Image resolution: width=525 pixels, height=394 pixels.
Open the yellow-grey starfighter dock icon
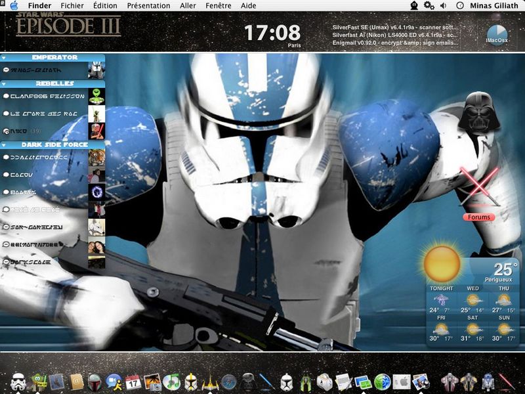469,382
